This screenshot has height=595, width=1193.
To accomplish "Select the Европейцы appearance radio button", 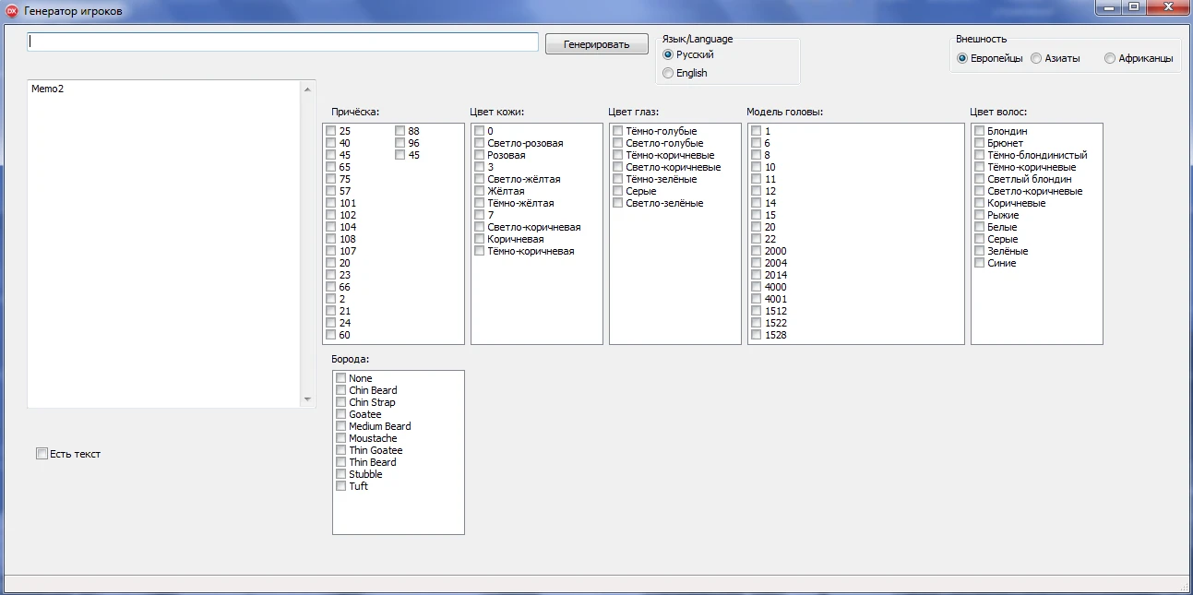I will [962, 58].
